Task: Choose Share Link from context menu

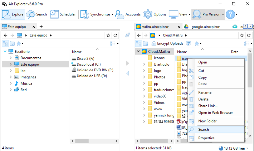Action: coord(216,106)
